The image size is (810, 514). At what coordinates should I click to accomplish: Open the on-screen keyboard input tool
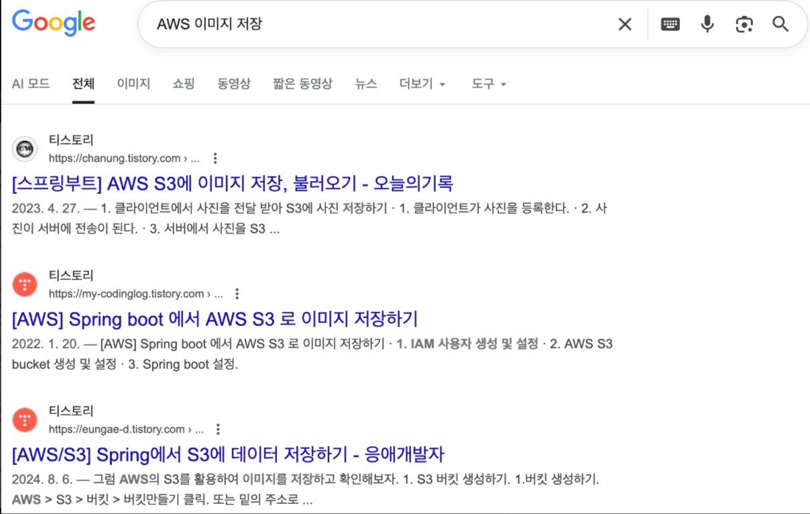(x=670, y=24)
